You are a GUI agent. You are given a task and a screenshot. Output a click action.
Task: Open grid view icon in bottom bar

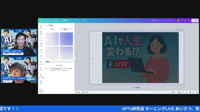coord(190,92)
